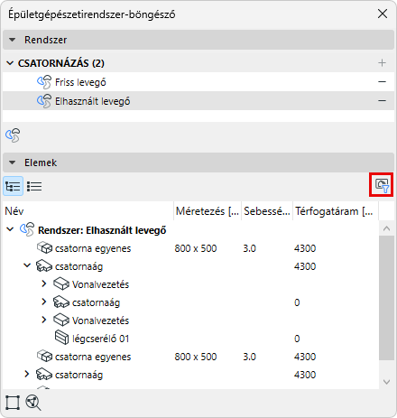Select the légcserélő 01 element
The width and height of the screenshot is (397, 418).
190,339
